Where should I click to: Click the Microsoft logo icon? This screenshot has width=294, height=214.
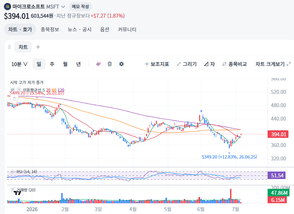pyautogui.click(x=7, y=7)
